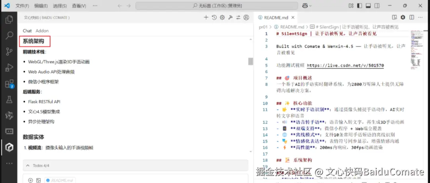Toggle secondary side bar visibility
The height and width of the screenshot is (183, 430).
377,6
